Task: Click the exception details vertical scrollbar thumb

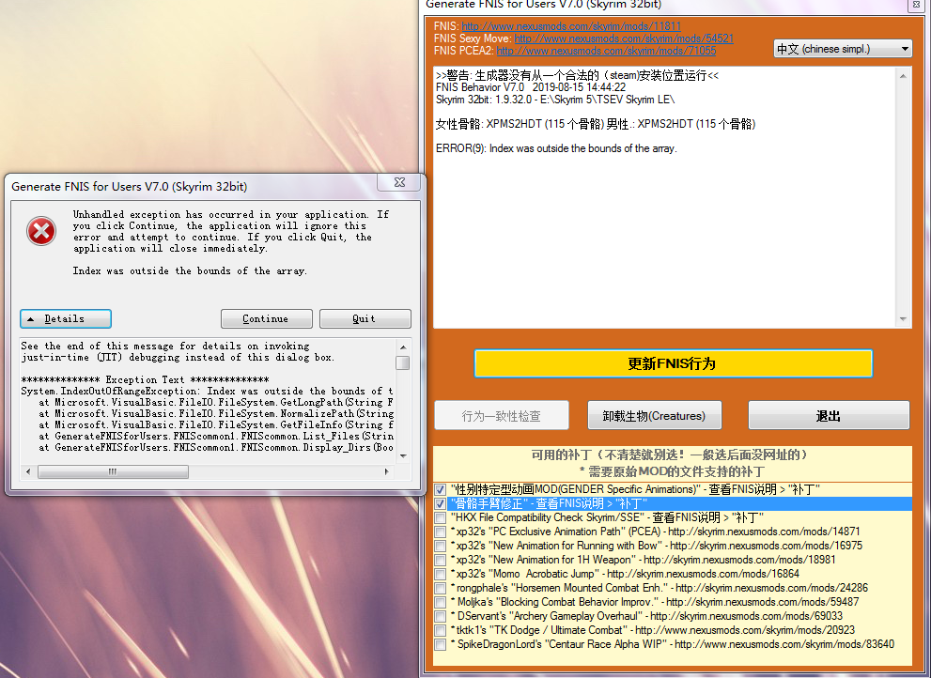Action: (403, 362)
